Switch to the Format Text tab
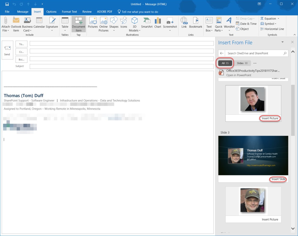This screenshot has width=298, height=236. click(69, 12)
